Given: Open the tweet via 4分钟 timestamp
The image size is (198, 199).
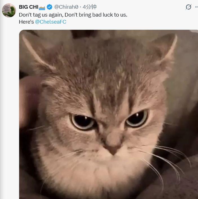Looking at the screenshot, I should (x=90, y=7).
